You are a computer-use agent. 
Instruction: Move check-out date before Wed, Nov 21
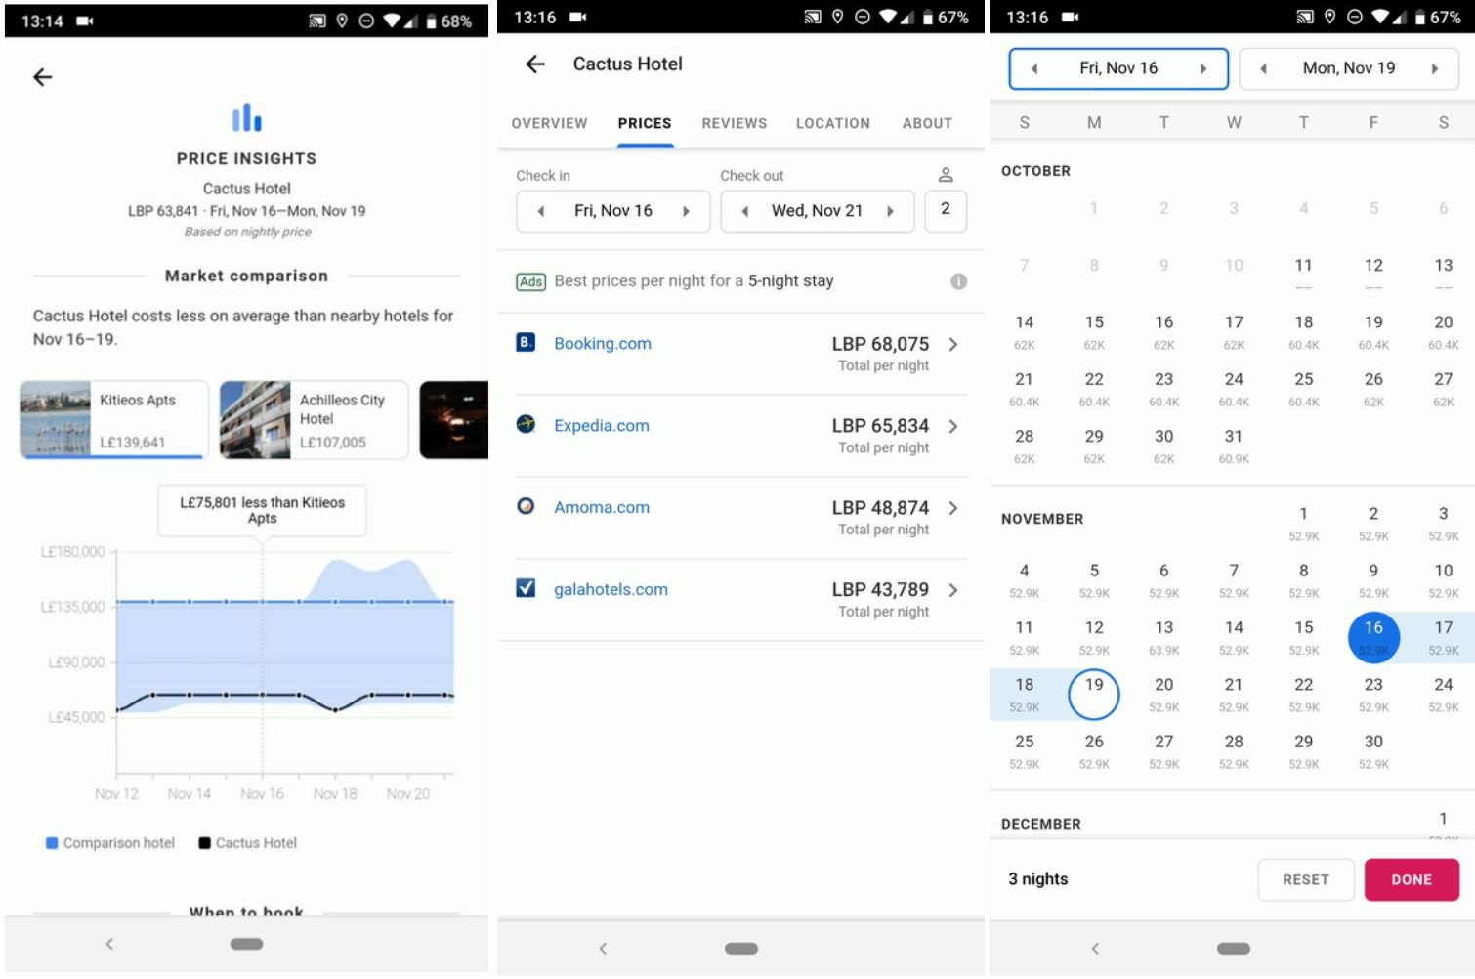point(745,211)
